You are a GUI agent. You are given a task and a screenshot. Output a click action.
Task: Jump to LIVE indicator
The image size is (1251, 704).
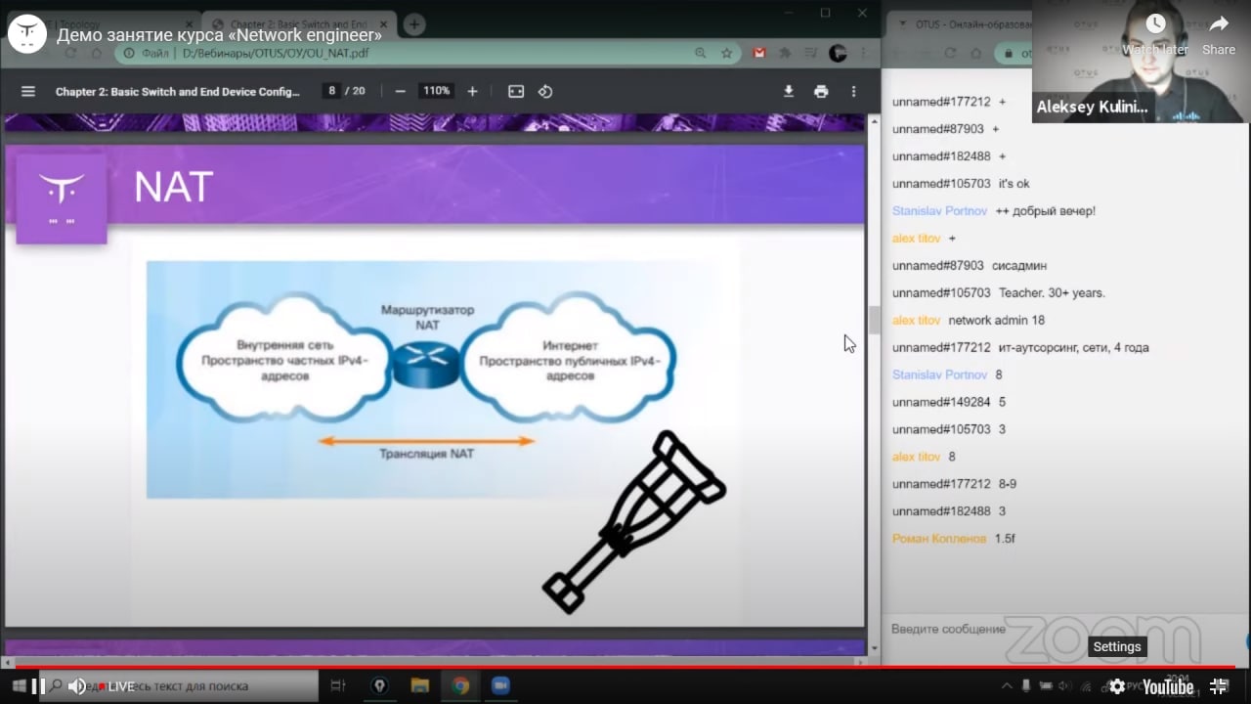[x=115, y=686]
